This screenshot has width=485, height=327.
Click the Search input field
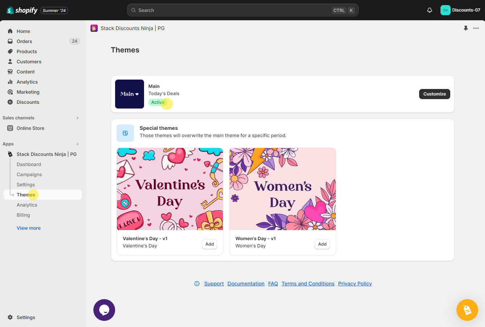[232, 10]
